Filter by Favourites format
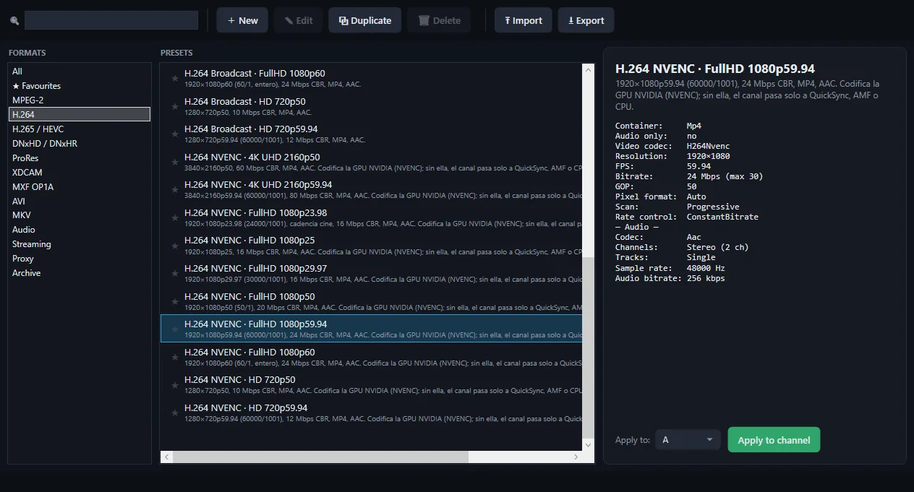Viewport: 914px width, 492px height. [x=80, y=86]
